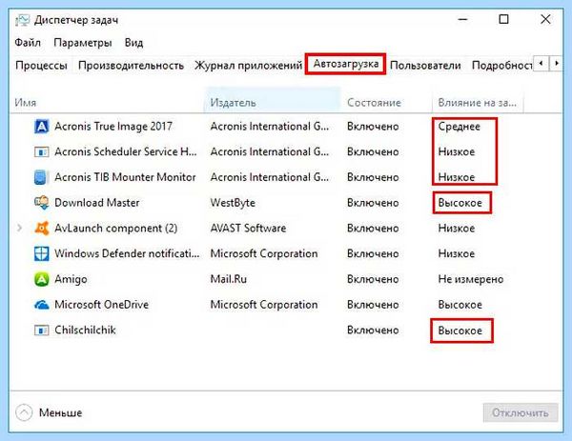Select the Download Master row
The height and width of the screenshot is (441, 572).
coord(286,203)
